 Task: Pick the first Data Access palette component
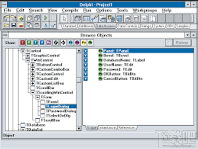pos(78,19)
